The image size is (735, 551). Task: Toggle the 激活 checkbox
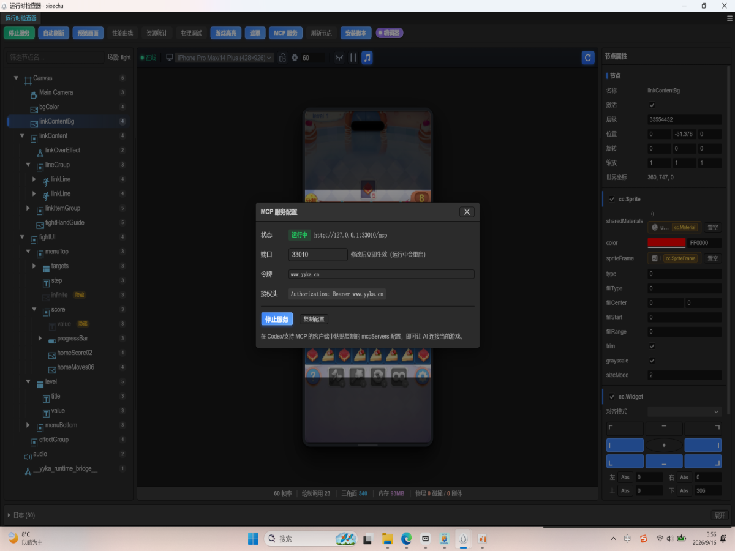click(652, 105)
